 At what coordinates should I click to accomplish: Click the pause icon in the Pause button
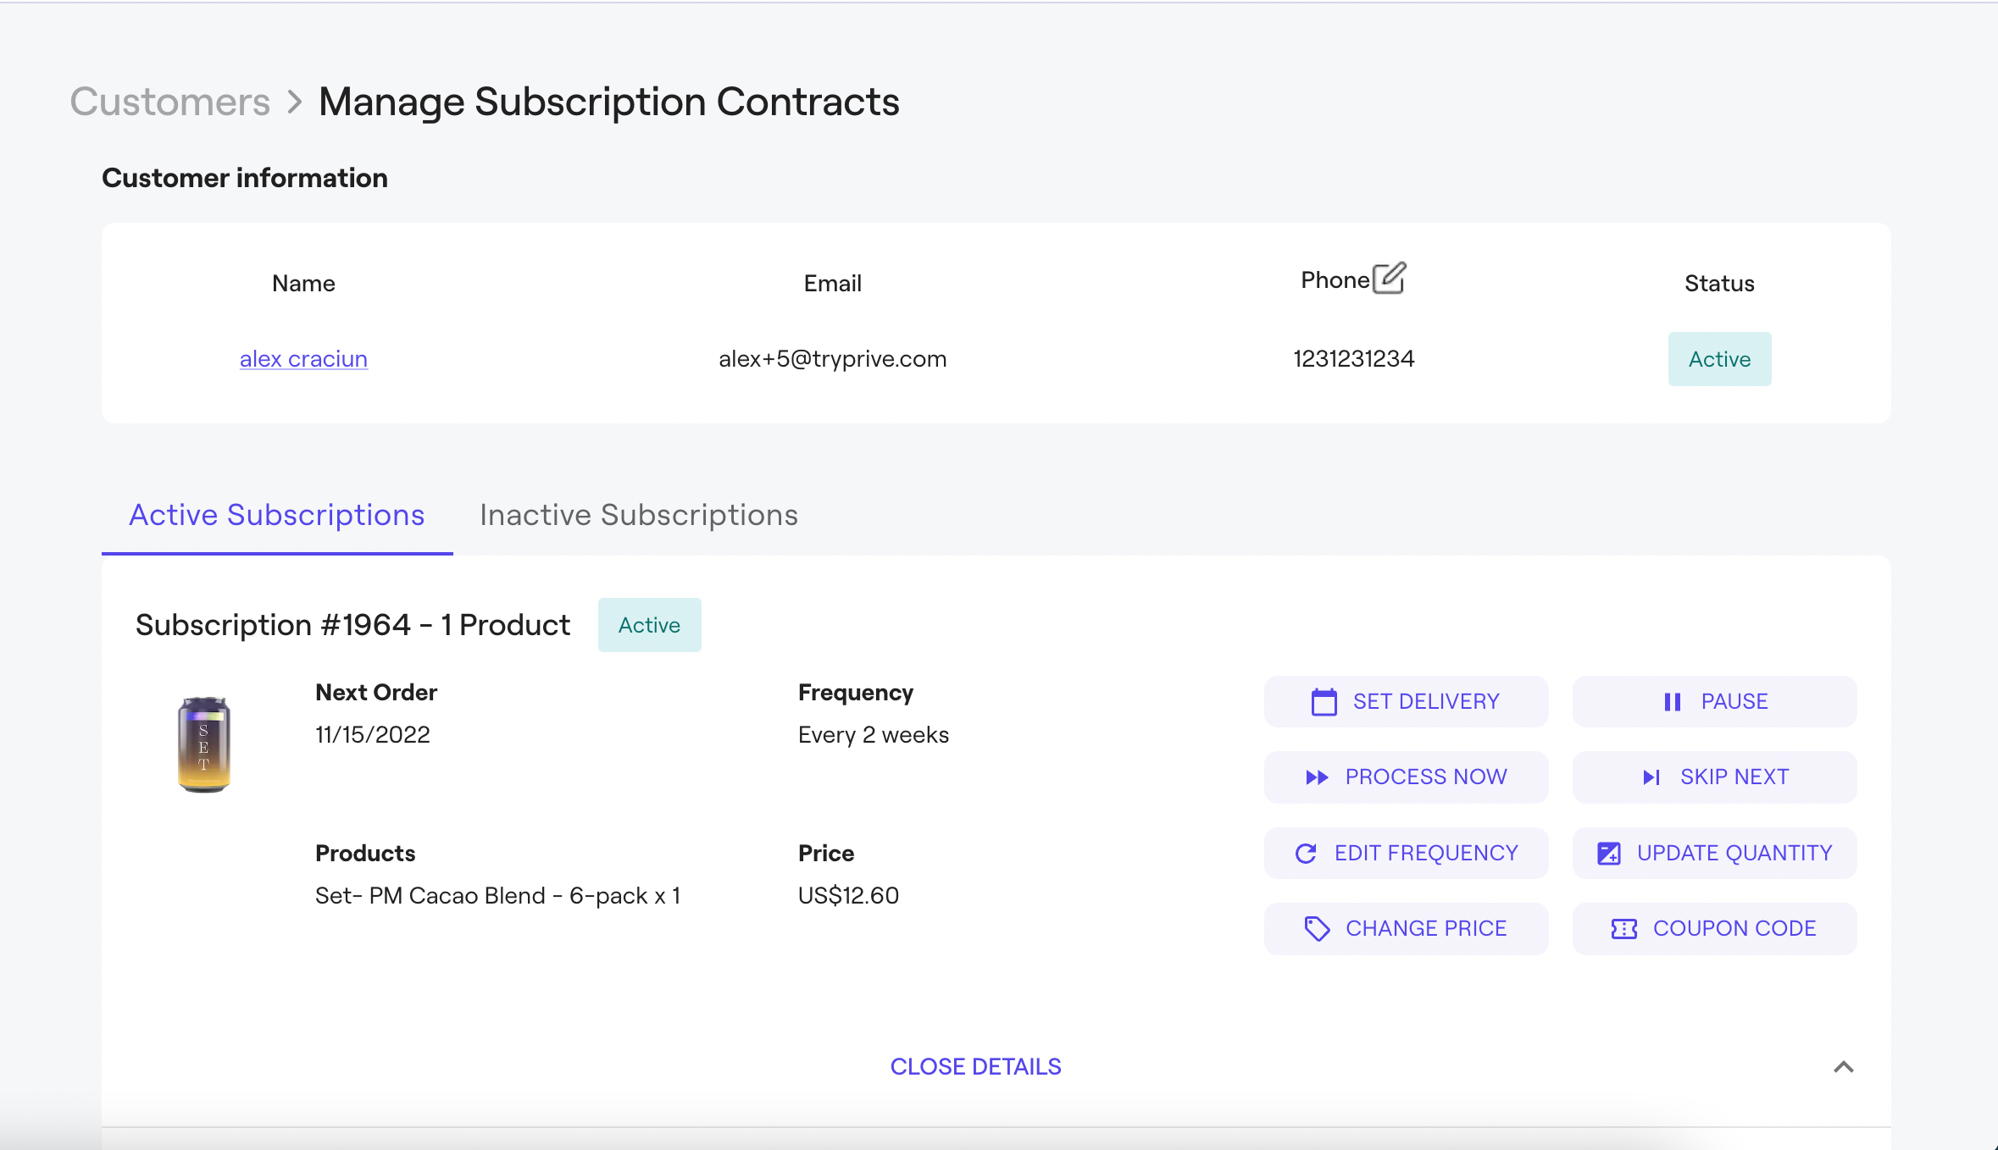(1672, 702)
